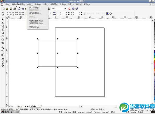Decrease the bottom-right corner roundness value
Image resolution: width=155 pixels, height=114 pixels.
click(79, 14)
